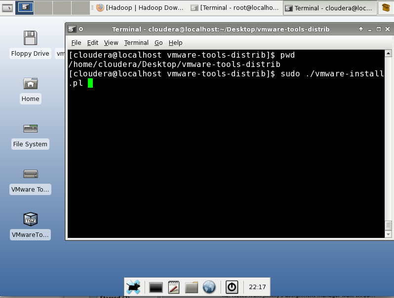Open the File System desktop icon
Image resolution: width=394 pixels, height=298 pixels.
pyautogui.click(x=31, y=129)
